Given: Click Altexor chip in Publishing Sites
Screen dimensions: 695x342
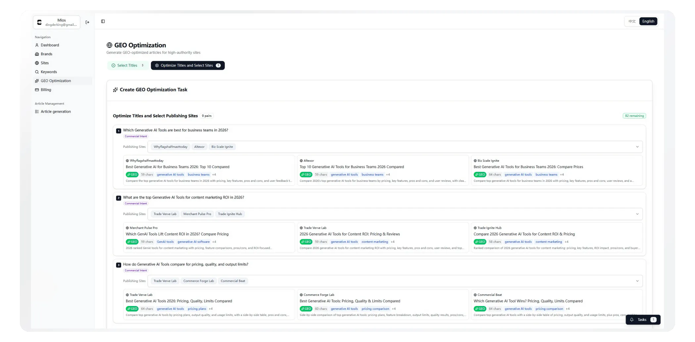Looking at the screenshot, I should pos(199,147).
